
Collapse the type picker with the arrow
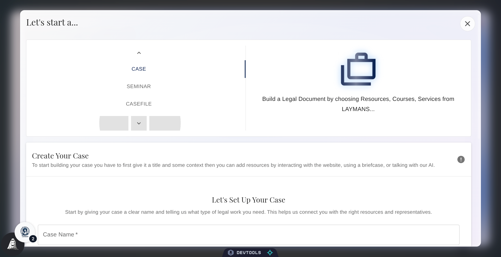pyautogui.click(x=139, y=53)
